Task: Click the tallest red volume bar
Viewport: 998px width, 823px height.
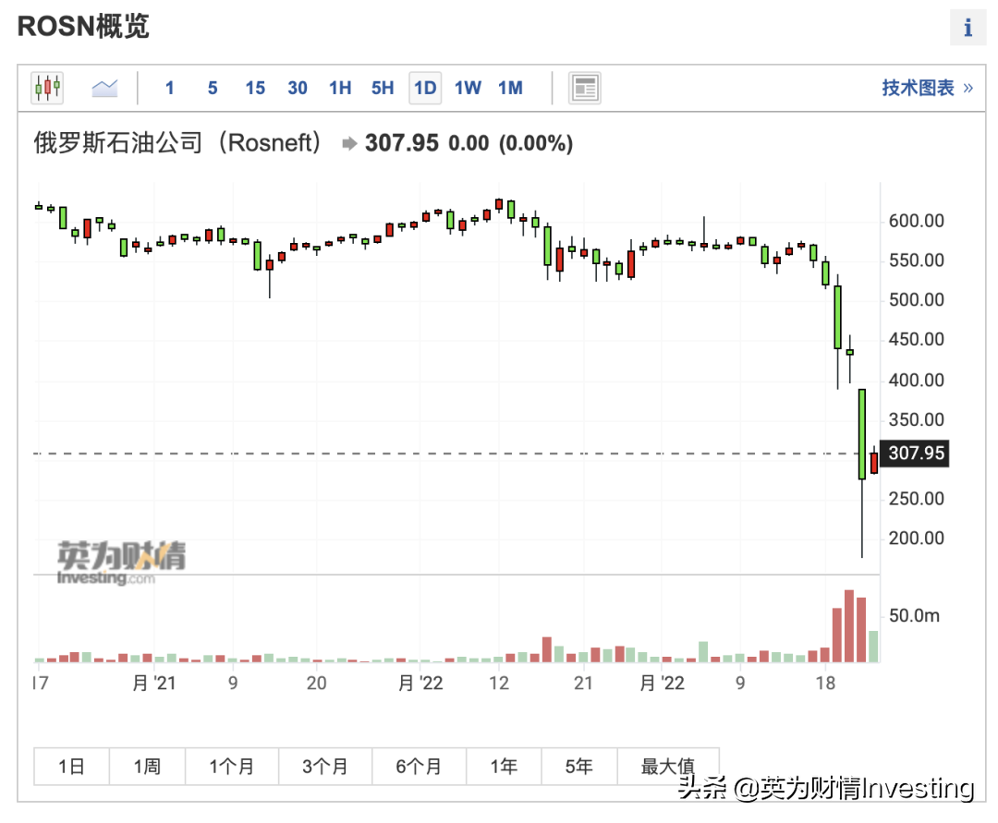Action: pos(849,626)
